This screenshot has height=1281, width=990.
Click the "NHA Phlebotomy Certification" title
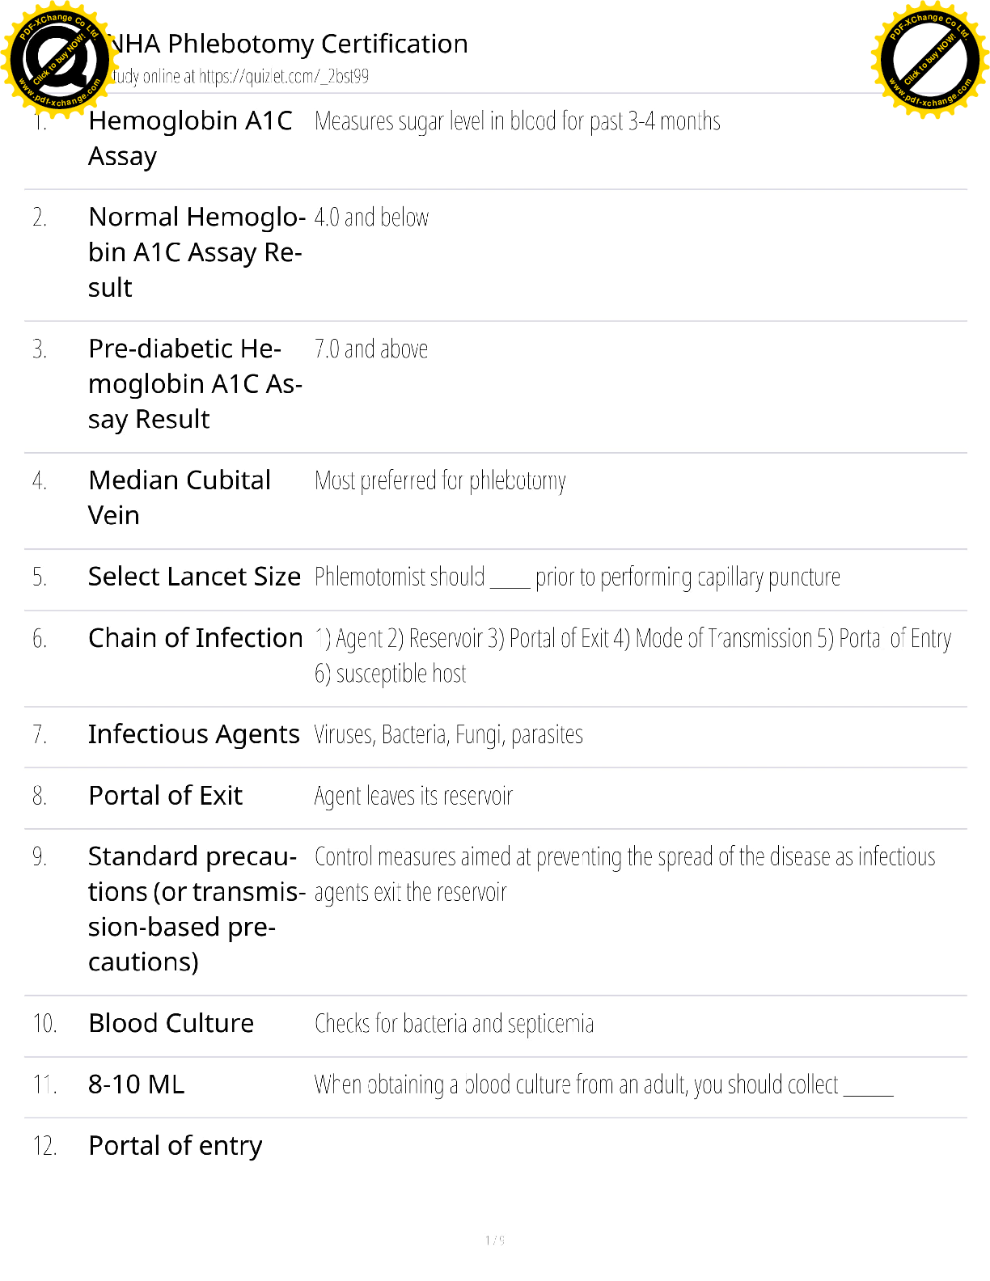tap(288, 44)
